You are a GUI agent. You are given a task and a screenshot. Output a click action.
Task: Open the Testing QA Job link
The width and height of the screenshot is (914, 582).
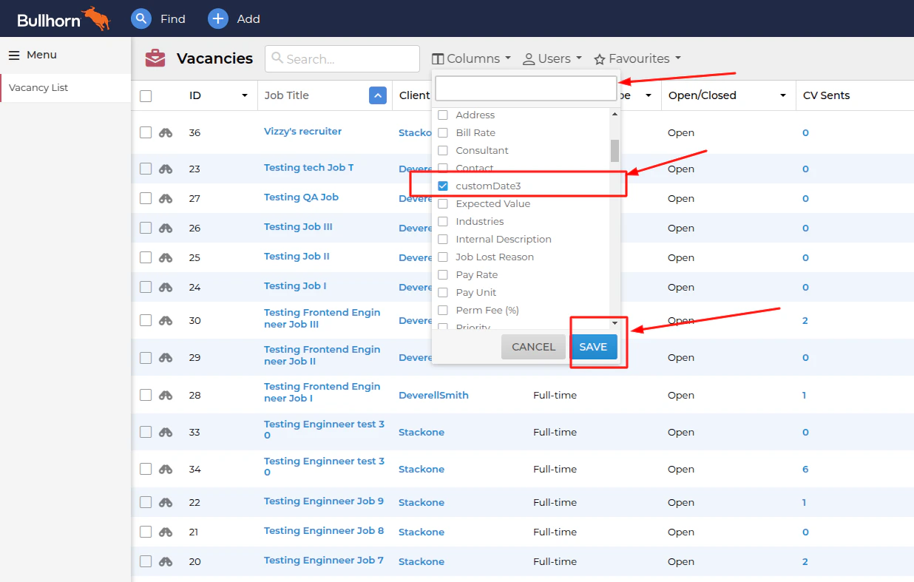tap(301, 197)
